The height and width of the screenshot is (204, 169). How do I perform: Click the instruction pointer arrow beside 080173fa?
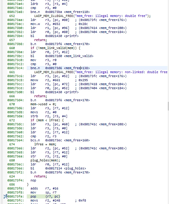(6, 196)
